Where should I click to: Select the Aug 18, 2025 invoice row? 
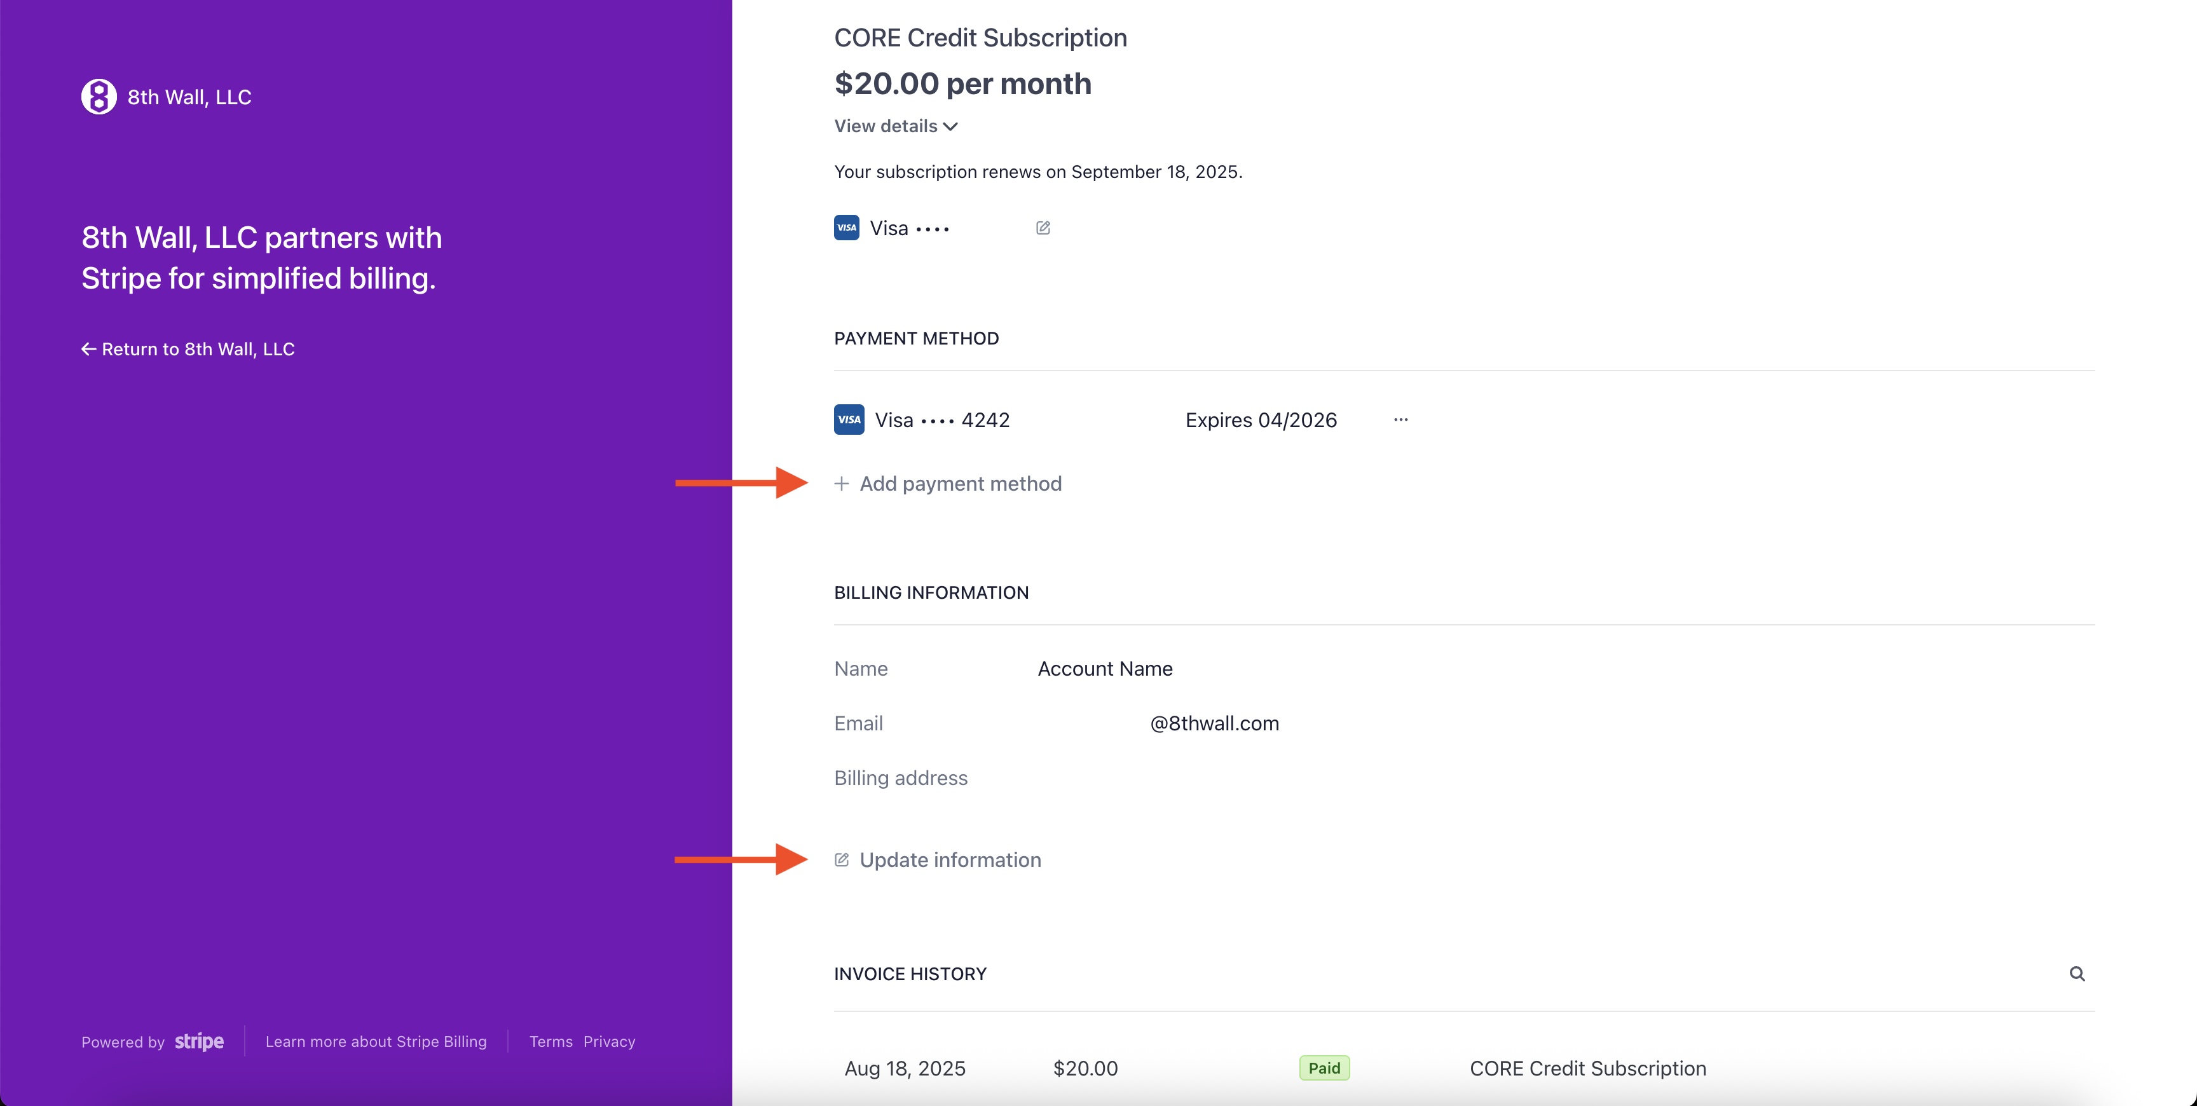(905, 1068)
